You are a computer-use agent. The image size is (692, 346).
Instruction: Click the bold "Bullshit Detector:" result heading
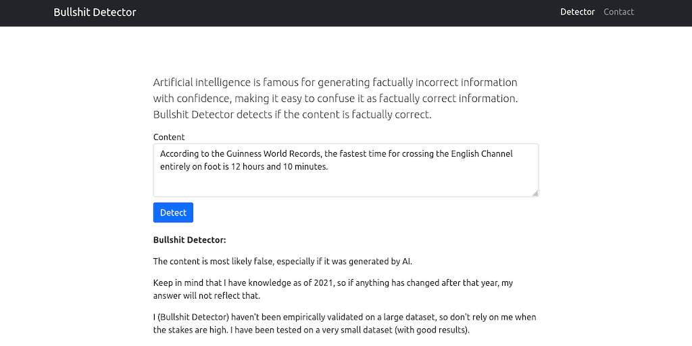pos(189,240)
